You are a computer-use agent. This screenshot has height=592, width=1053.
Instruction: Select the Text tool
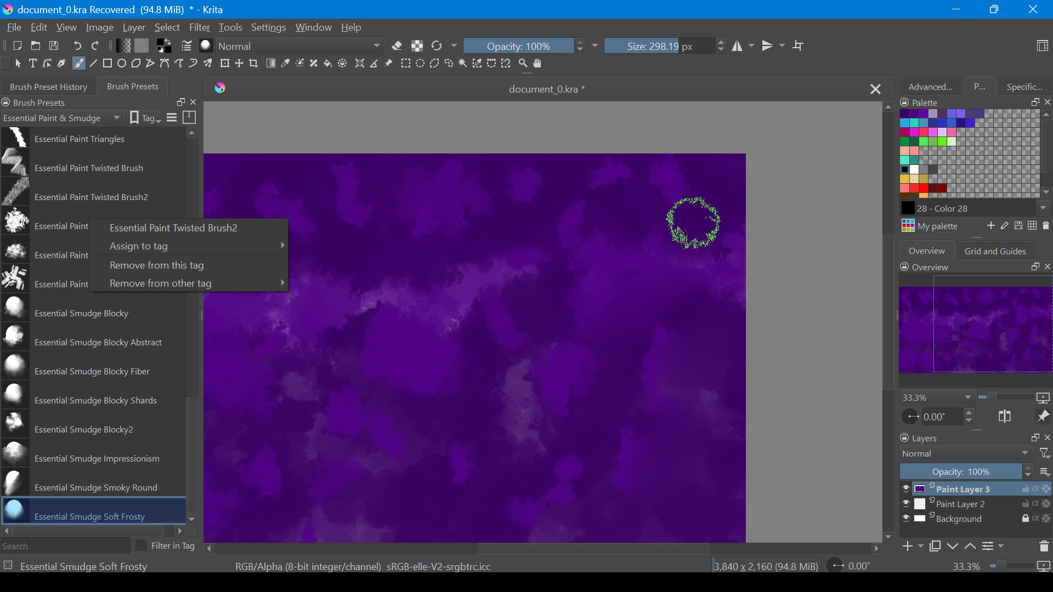pos(33,64)
